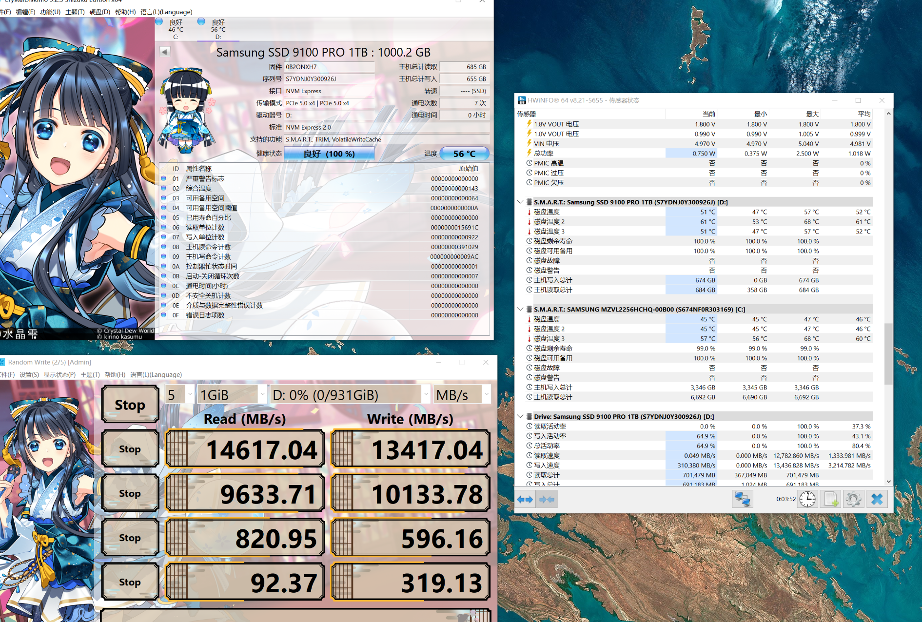Image resolution: width=922 pixels, height=622 pixels.
Task: Click the top Stop button beside test count
Action: (x=130, y=404)
